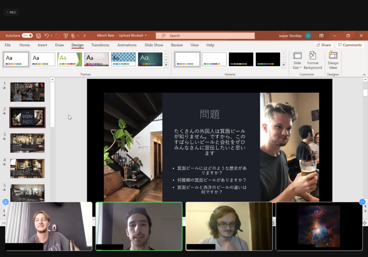Click bullet text 何種類の箕面ビールがありますか
This screenshot has height=257, width=368.
click(x=212, y=180)
